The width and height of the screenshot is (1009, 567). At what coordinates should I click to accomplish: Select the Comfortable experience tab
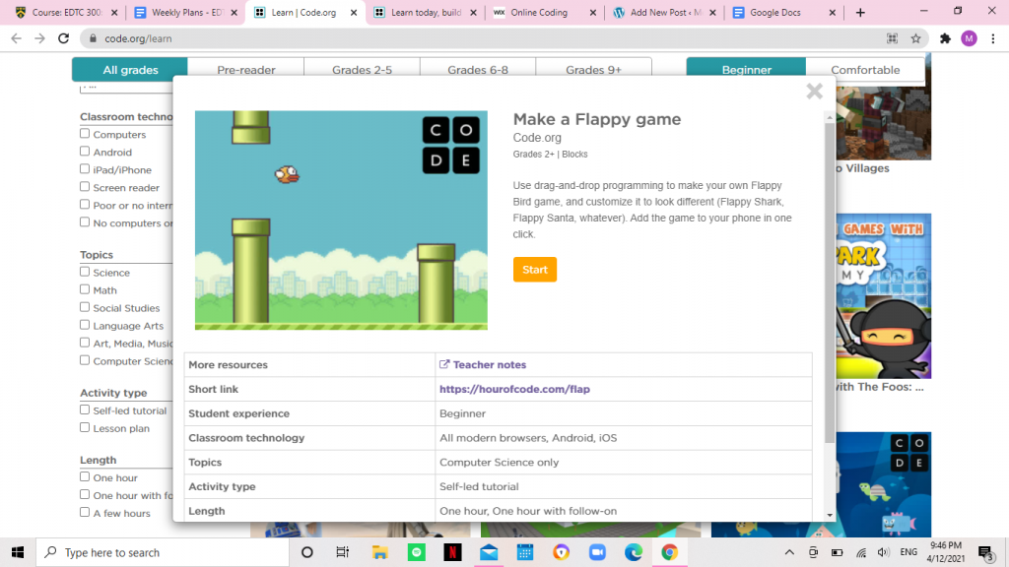coord(865,70)
